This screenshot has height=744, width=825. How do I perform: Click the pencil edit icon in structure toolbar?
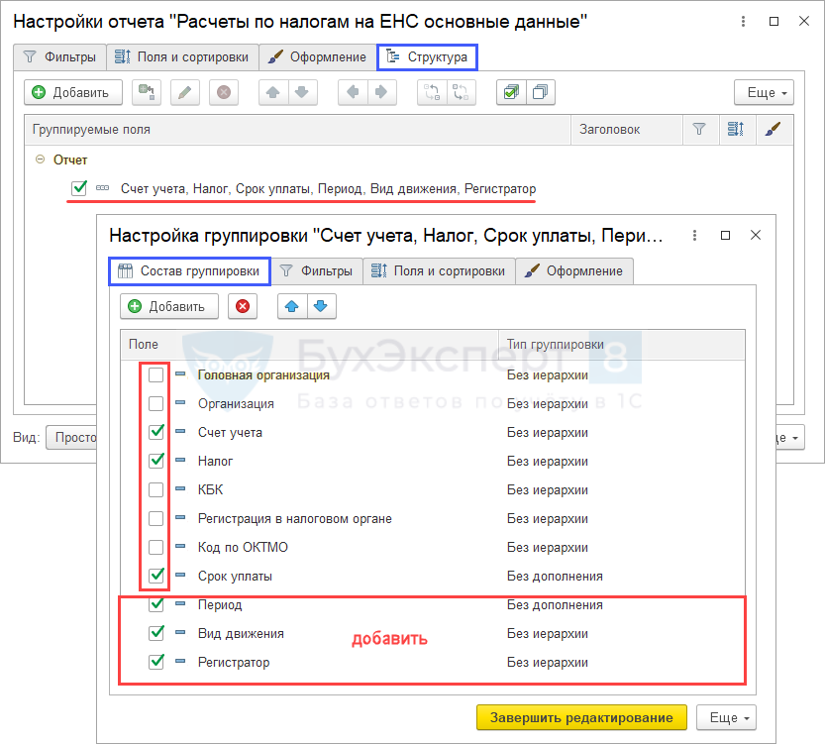coord(184,92)
